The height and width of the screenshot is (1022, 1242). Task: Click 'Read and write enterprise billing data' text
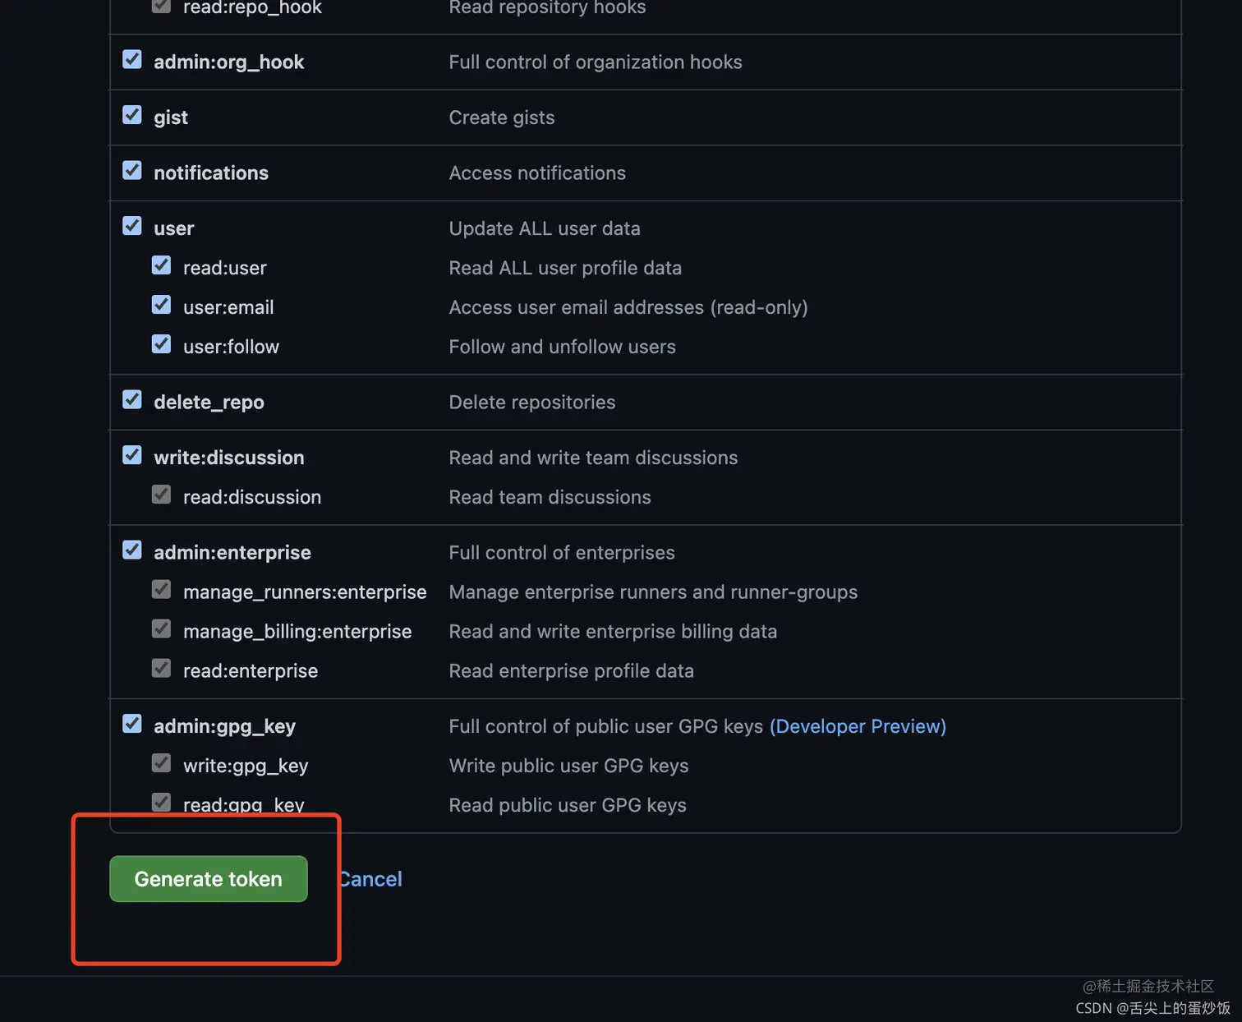(613, 632)
